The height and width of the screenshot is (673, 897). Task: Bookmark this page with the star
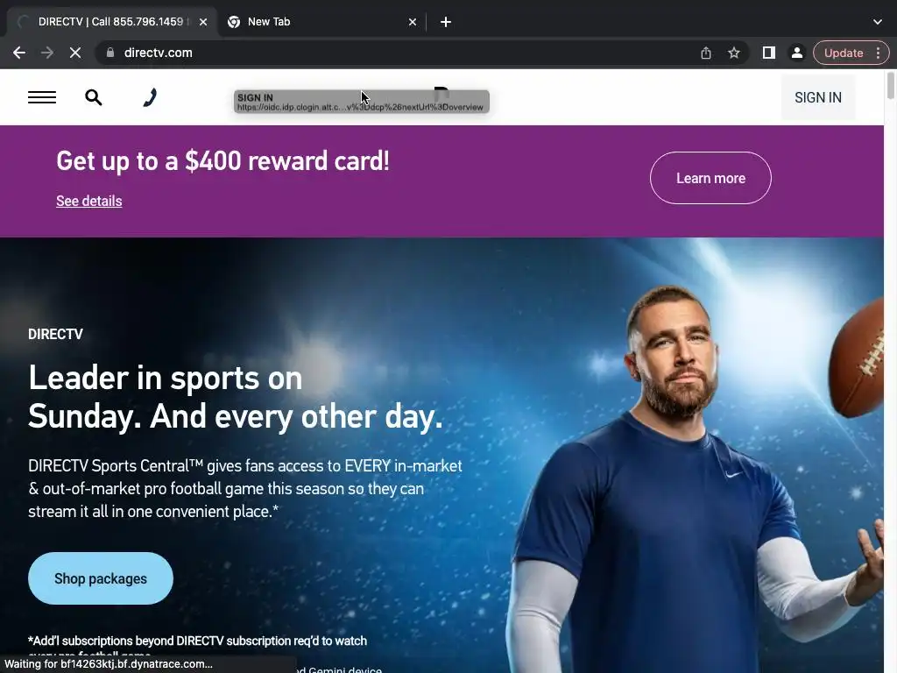734,53
